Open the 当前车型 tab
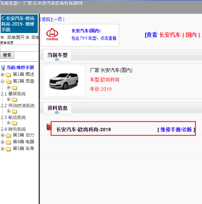 pyautogui.click(x=57, y=56)
